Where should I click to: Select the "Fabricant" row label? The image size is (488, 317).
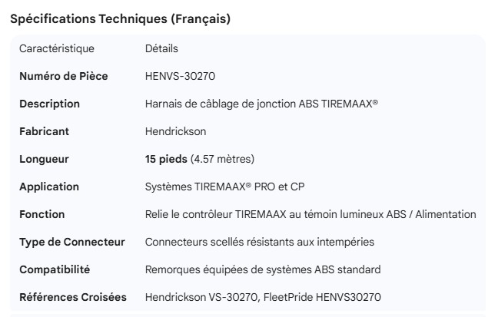tap(44, 132)
